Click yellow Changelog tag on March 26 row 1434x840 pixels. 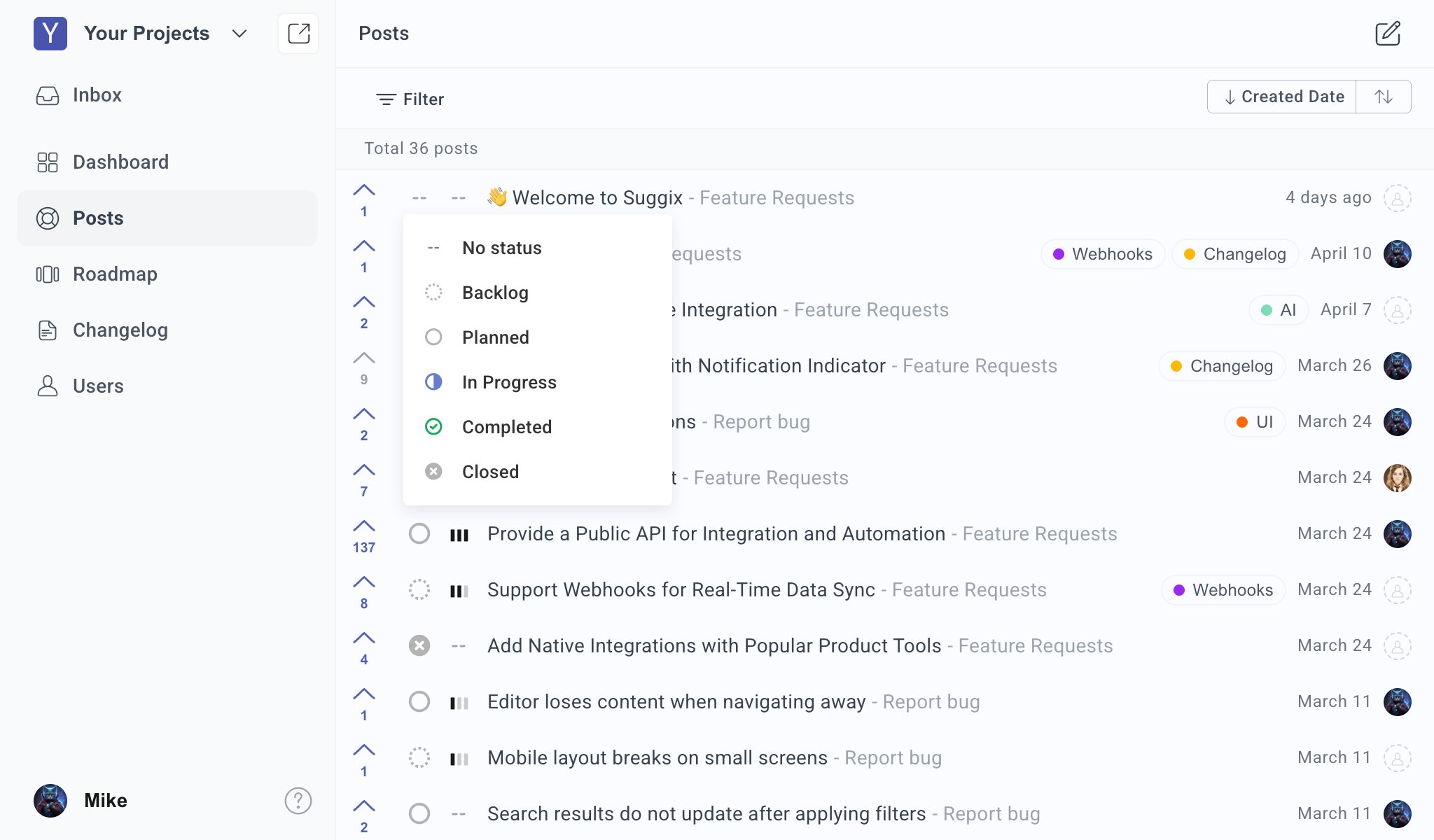(x=1222, y=366)
